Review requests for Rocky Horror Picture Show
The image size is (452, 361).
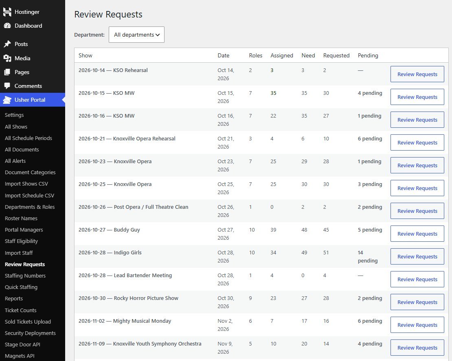coord(417,302)
